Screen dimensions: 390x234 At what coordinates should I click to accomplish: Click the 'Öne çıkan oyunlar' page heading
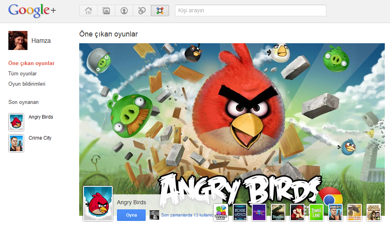click(108, 34)
